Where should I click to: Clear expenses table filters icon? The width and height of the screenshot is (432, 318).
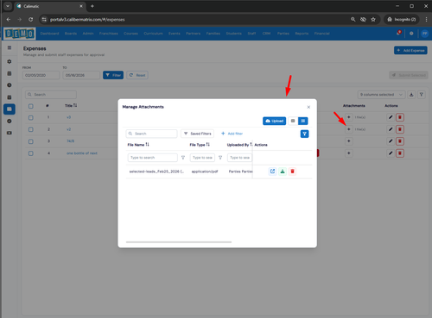[422, 95]
